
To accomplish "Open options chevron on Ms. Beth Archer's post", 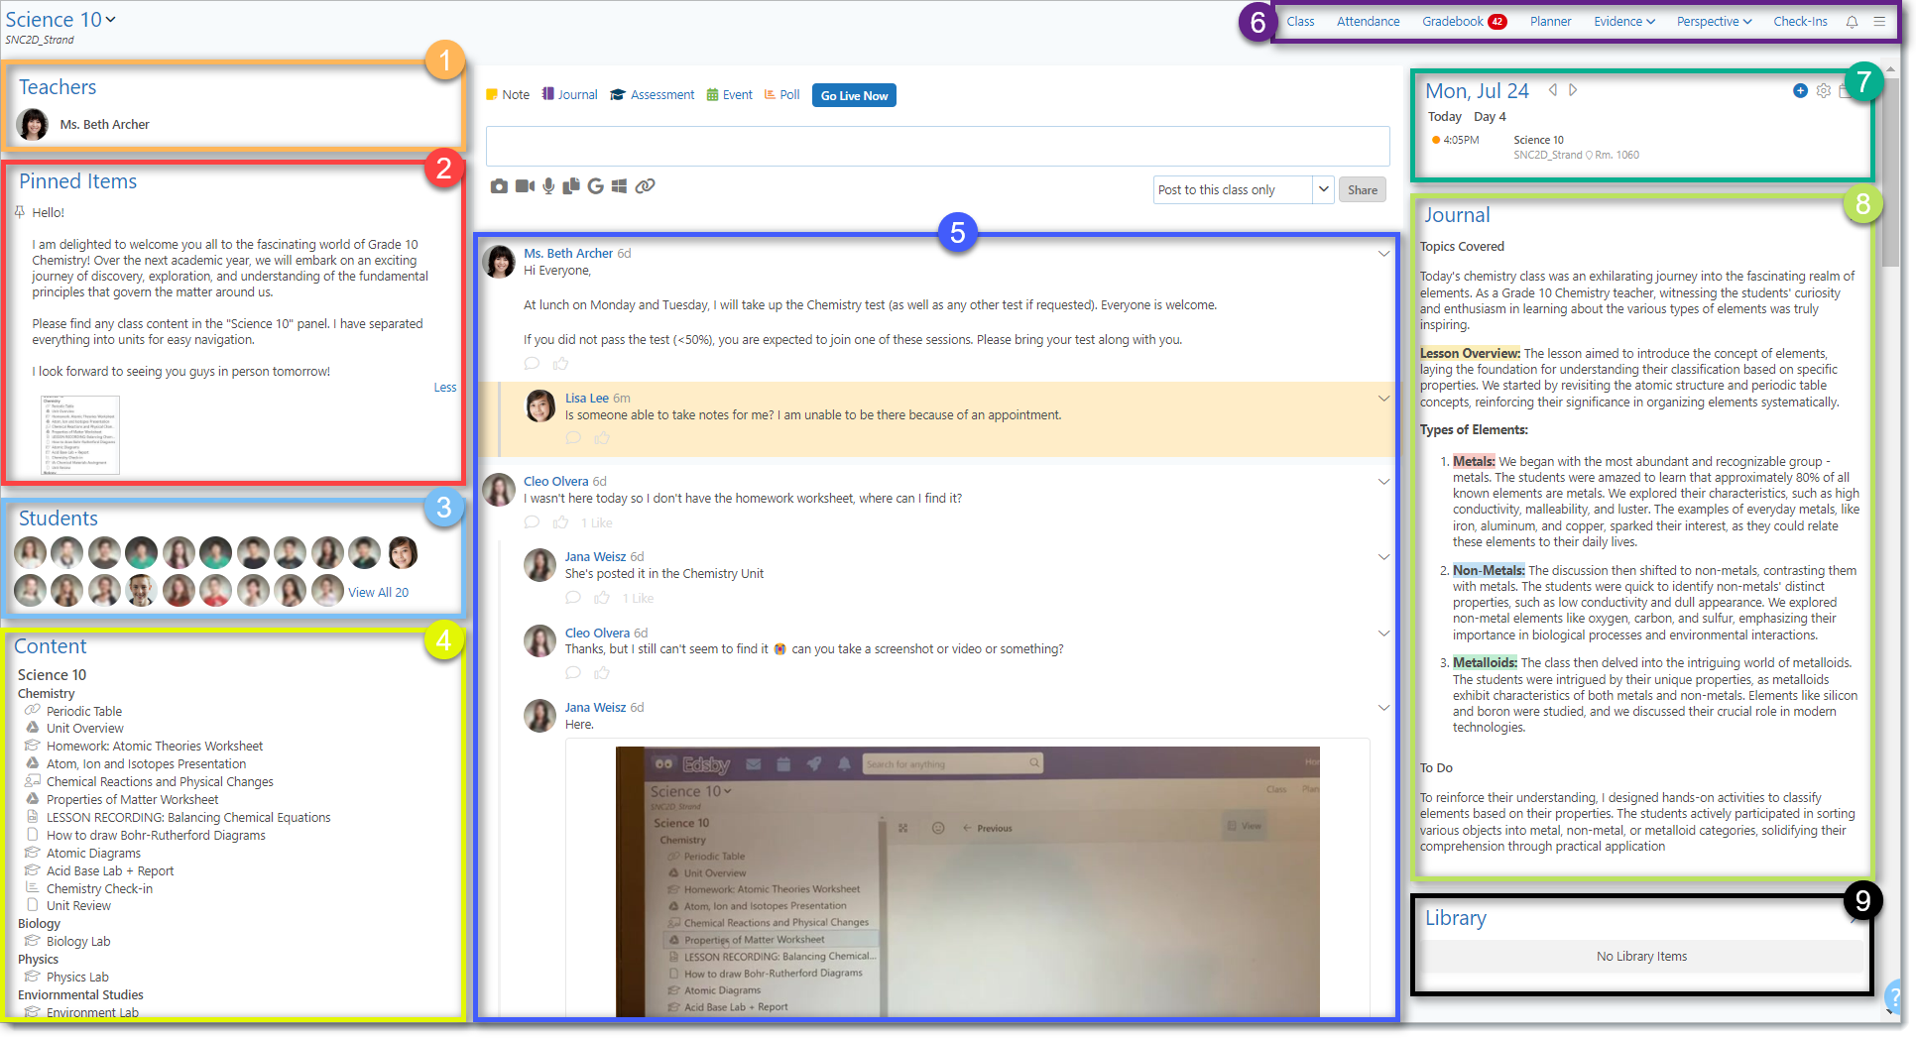I will 1383,254.
